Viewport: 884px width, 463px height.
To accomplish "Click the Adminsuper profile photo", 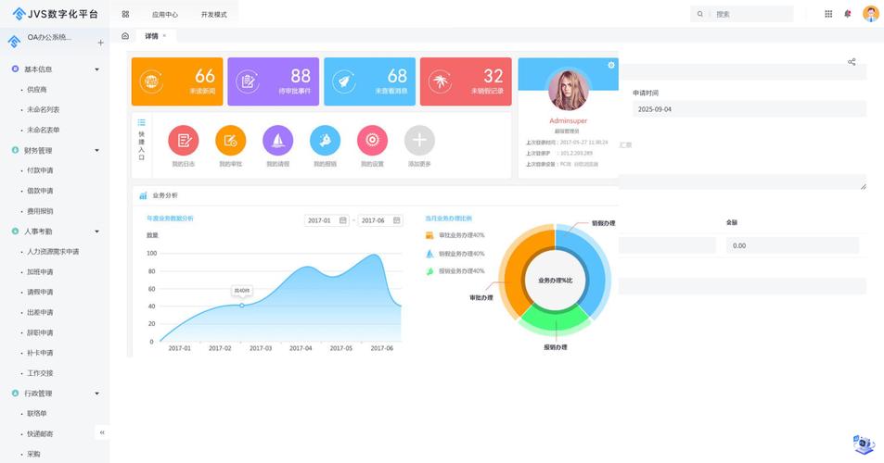I will [569, 90].
